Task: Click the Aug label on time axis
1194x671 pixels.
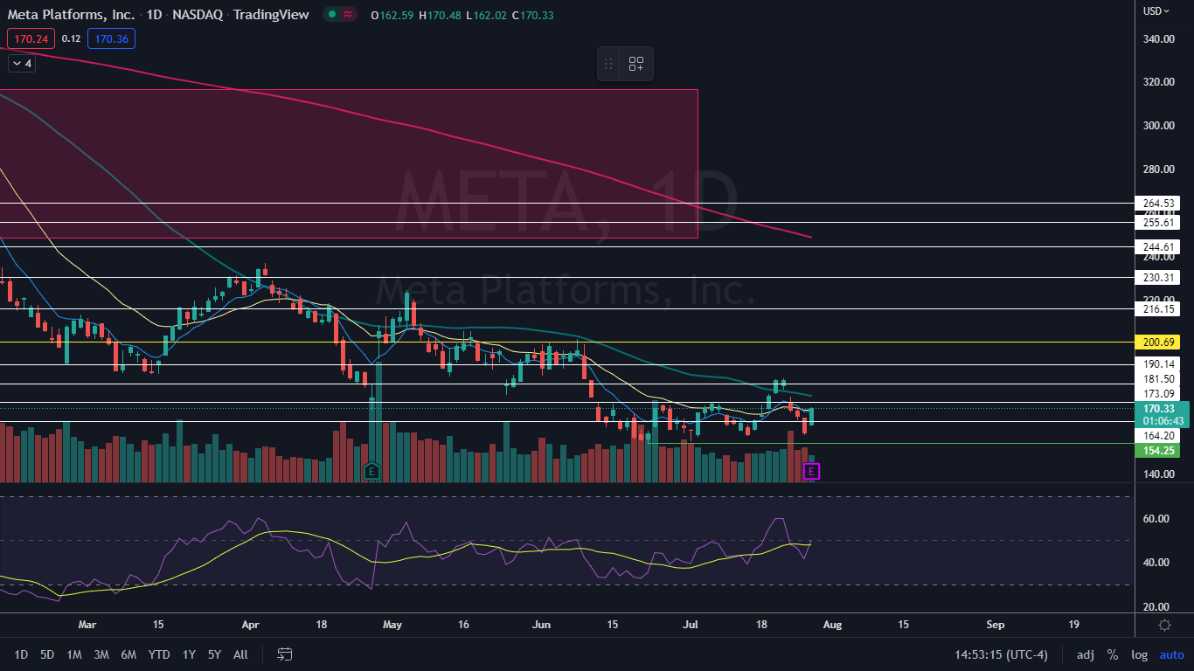Action: pyautogui.click(x=831, y=625)
